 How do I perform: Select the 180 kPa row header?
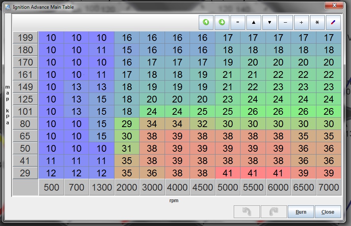pos(25,50)
